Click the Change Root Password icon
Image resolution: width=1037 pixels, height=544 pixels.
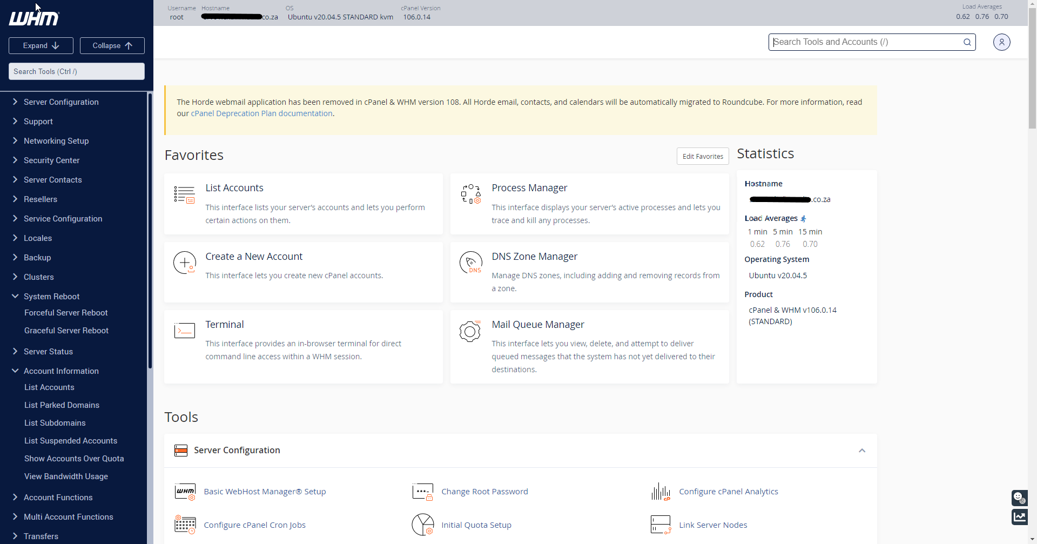423,492
